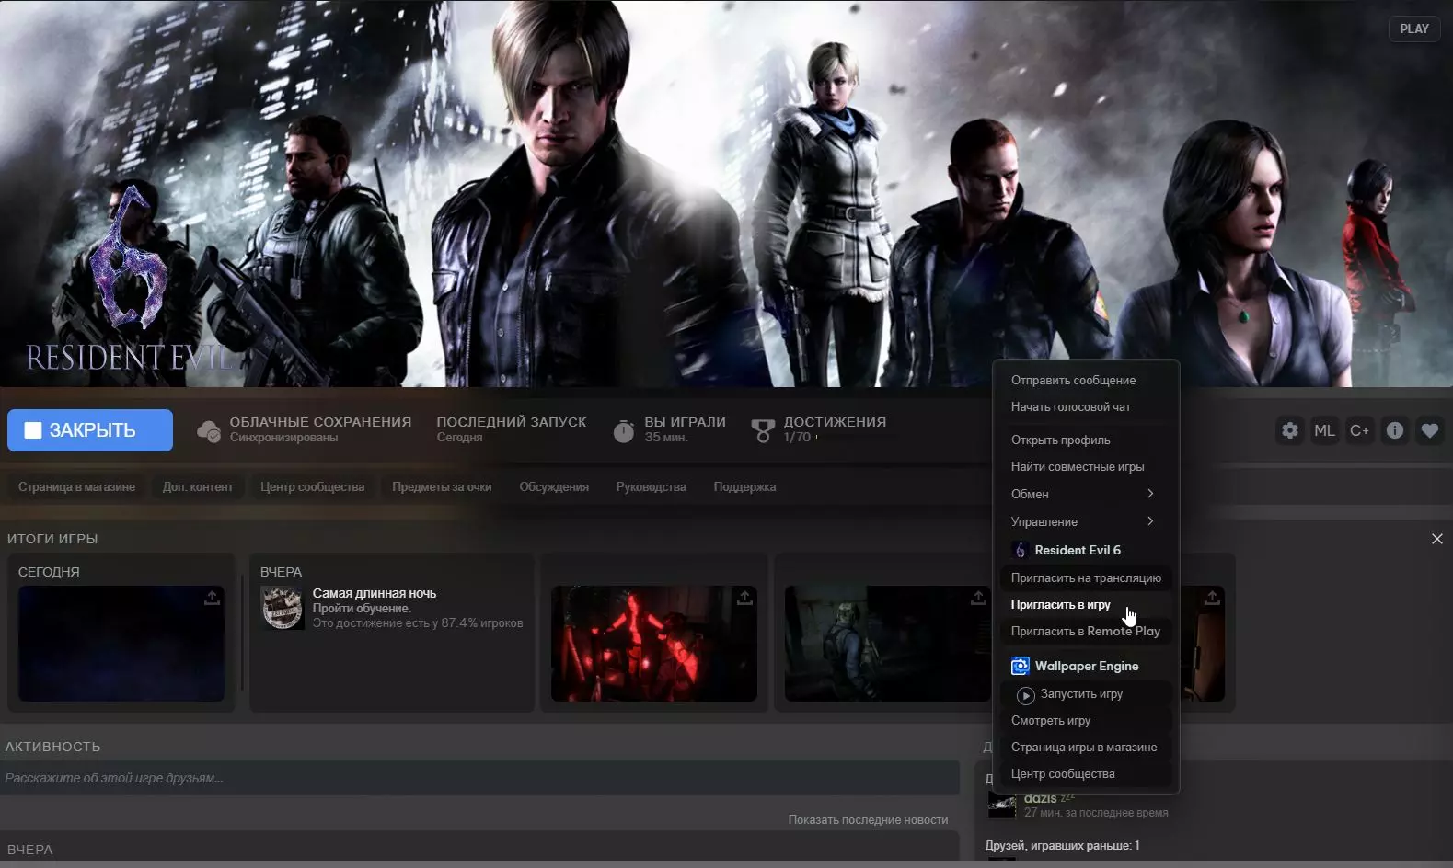Switch to Обсуждения section
This screenshot has width=1453, height=868.
tap(554, 487)
